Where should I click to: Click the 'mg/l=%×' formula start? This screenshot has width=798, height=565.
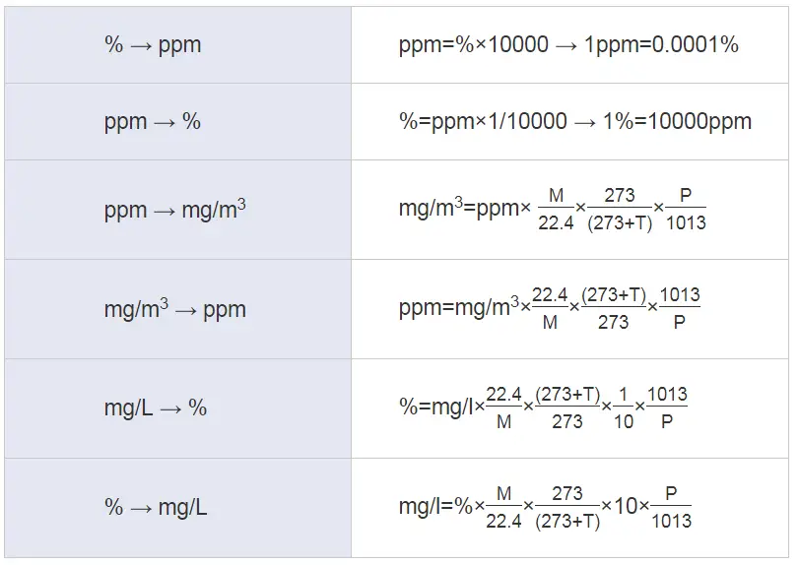coord(441,506)
